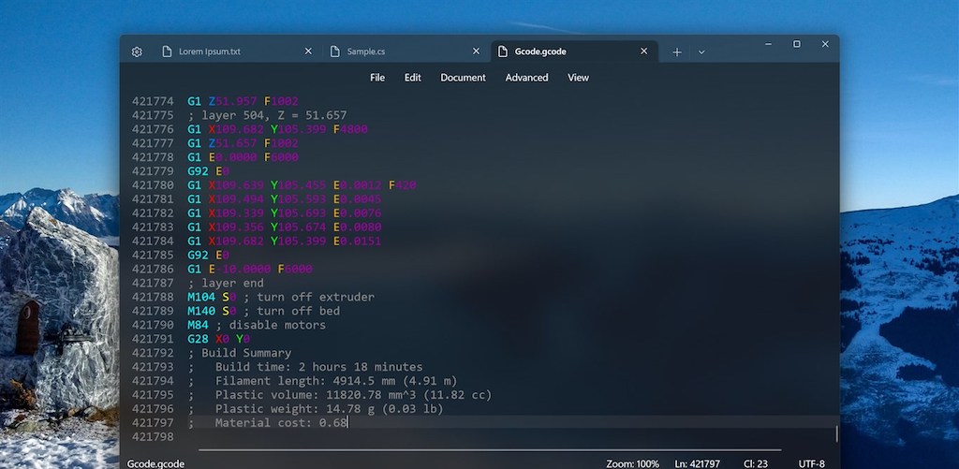
Task: Click the file icon on Lorem Ipsum.txt tab
Action: click(x=167, y=51)
